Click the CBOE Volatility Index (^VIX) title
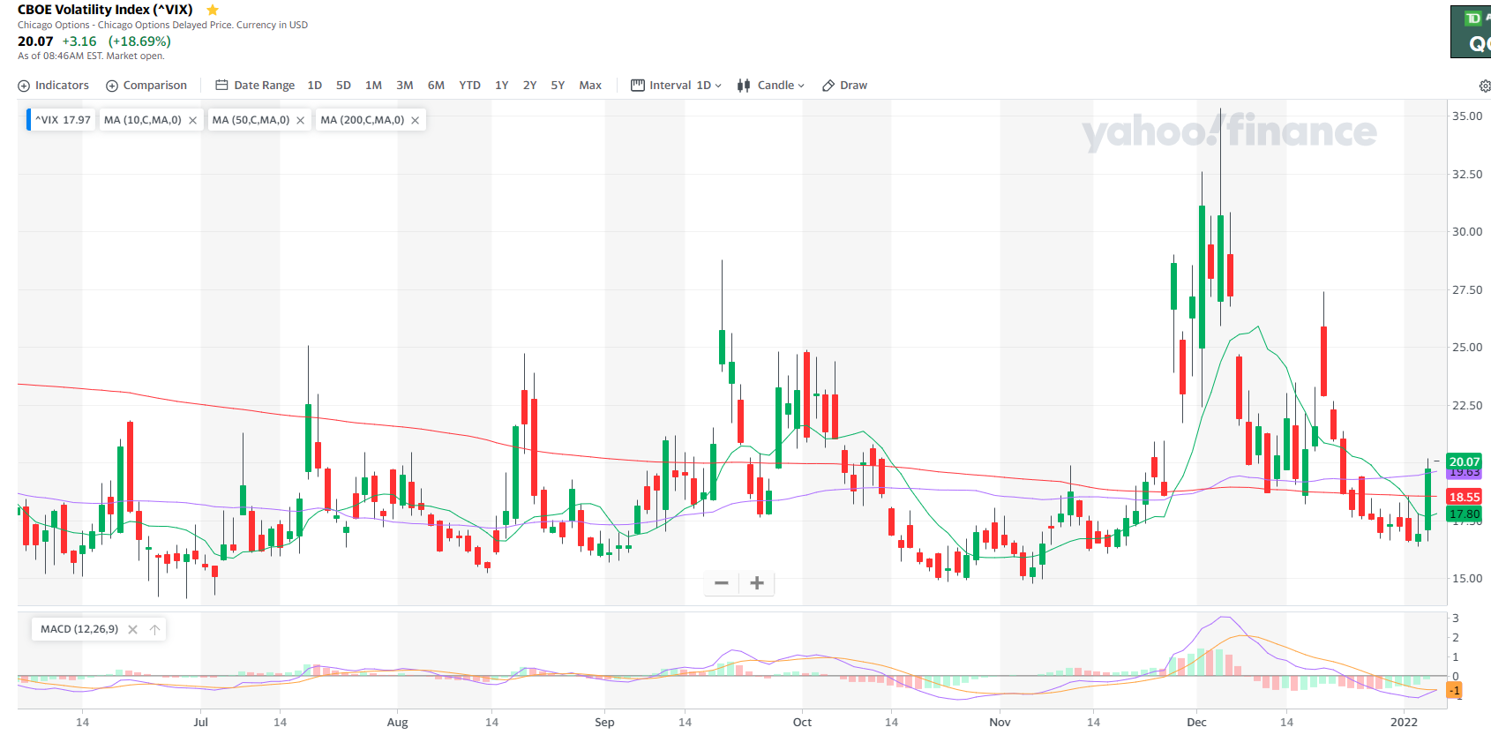The width and height of the screenshot is (1491, 750). pos(105,10)
